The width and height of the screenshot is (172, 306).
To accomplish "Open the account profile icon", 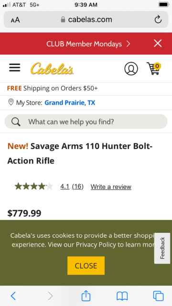I will (131, 69).
